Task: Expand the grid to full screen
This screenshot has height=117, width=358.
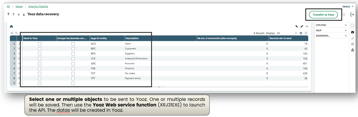Action: tap(306, 33)
